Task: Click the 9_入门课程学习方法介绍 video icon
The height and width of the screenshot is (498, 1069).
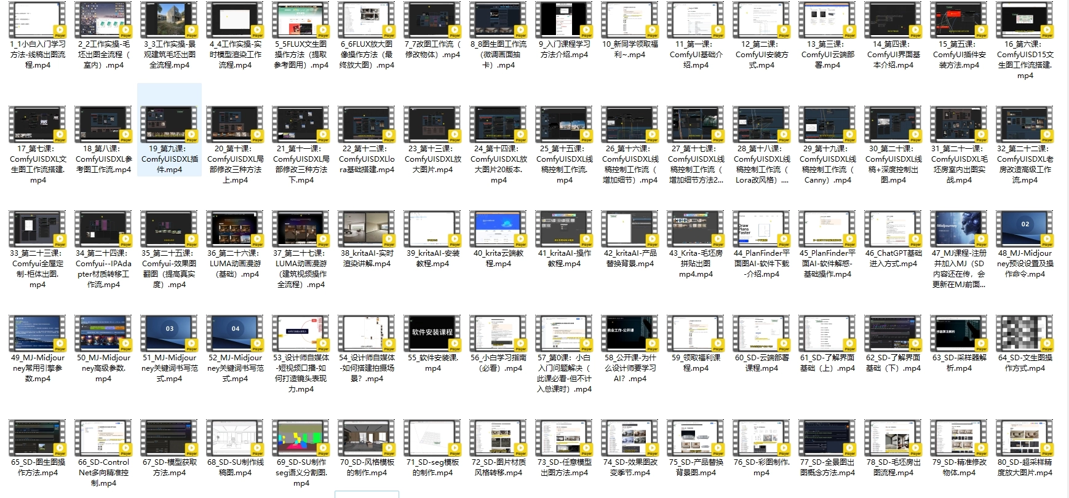Action: tap(564, 20)
